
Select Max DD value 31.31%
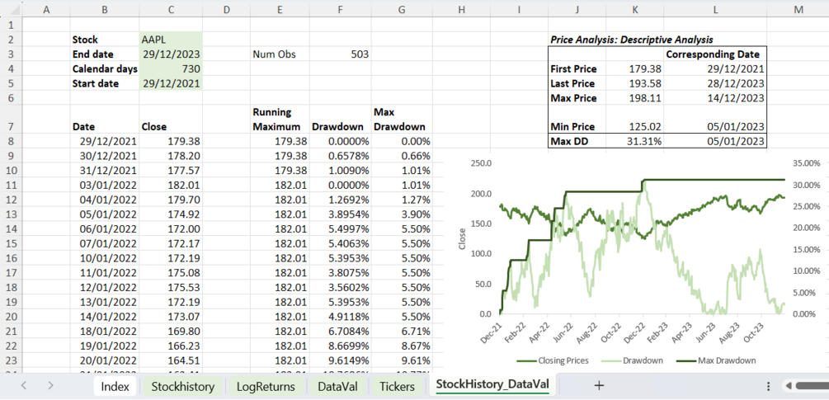pos(635,141)
